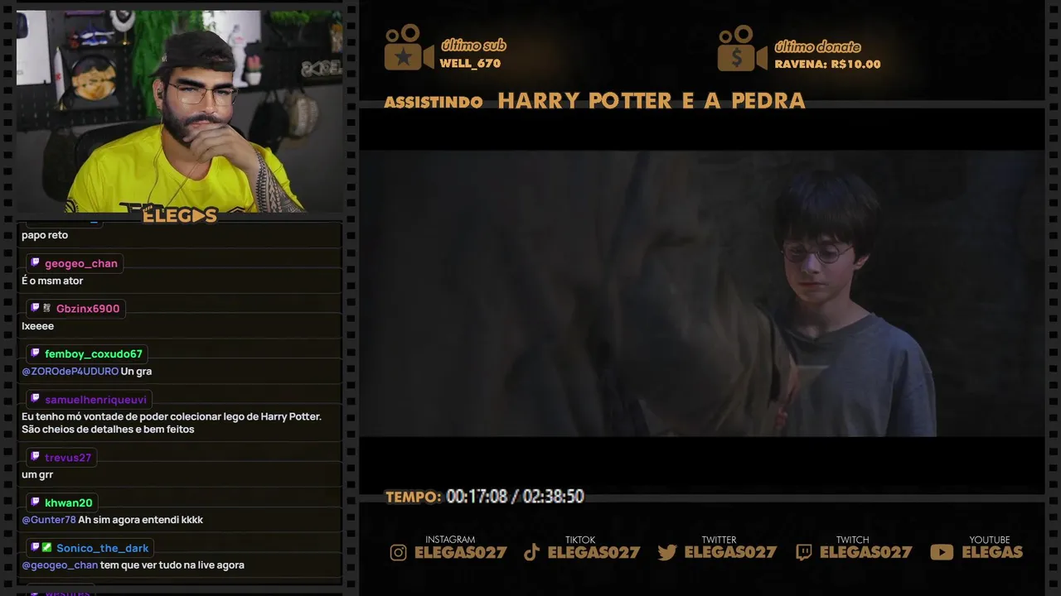Click the Twitch badge beside Gbzinx6900
Screen dimensions: 1061x596
(x=35, y=308)
